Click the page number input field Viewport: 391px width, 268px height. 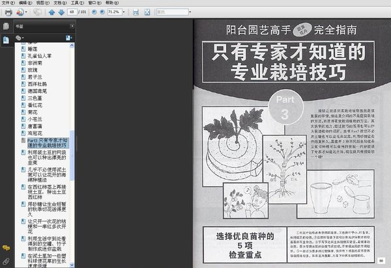coord(72,12)
